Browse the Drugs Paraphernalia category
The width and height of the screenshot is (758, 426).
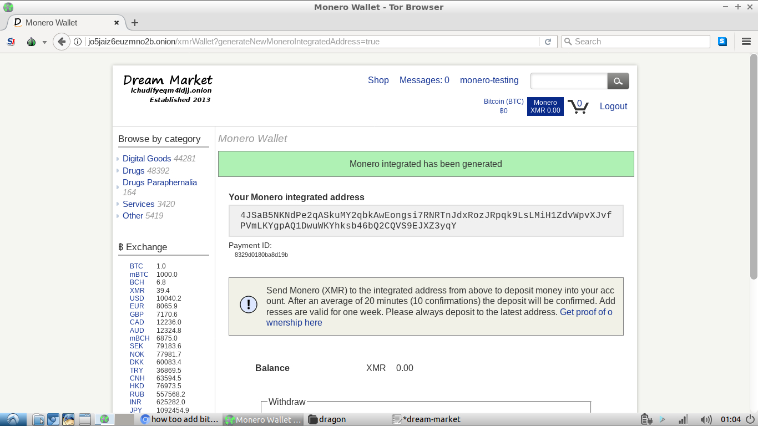160,182
